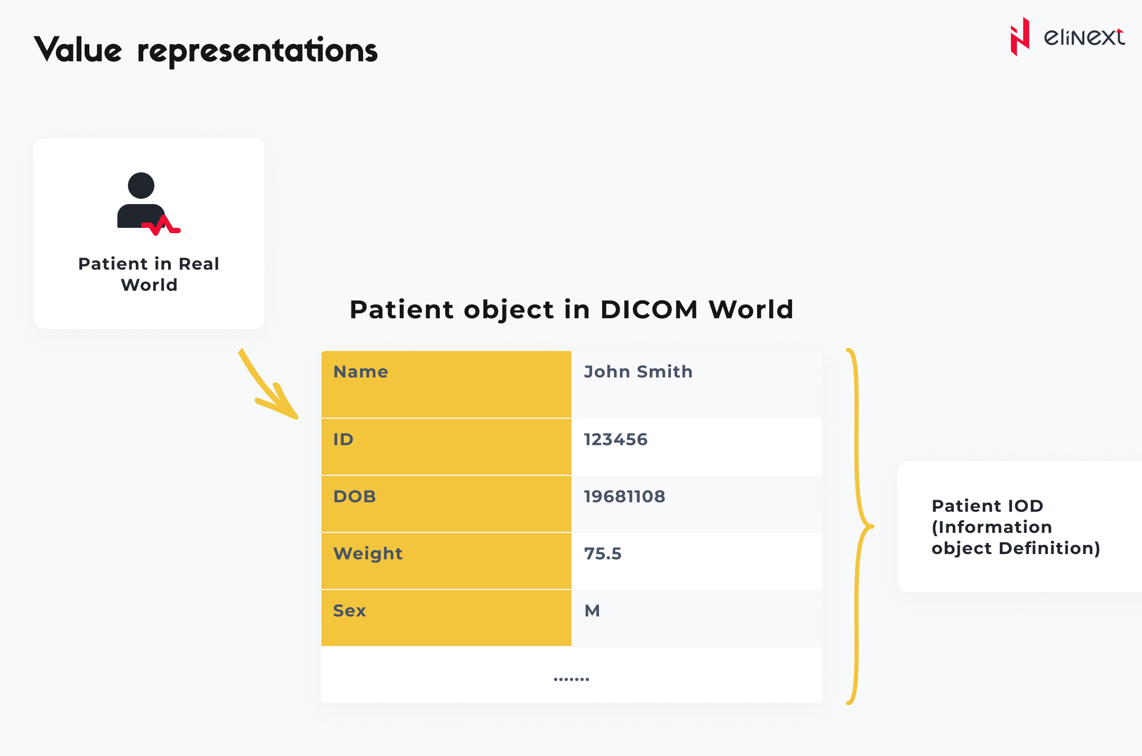Select the M sex value cell
Viewport: 1142px width, 756px height.
click(696, 618)
